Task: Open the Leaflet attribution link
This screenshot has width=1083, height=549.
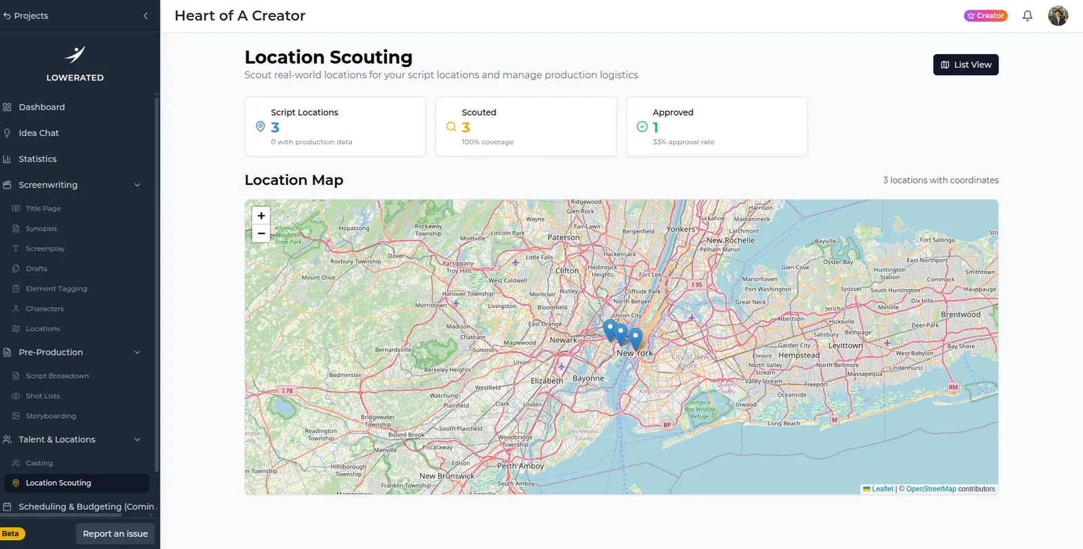Action: click(883, 489)
